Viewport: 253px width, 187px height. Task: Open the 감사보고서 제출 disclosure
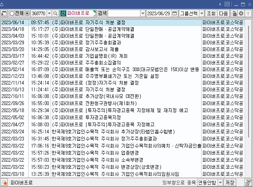[123, 49]
